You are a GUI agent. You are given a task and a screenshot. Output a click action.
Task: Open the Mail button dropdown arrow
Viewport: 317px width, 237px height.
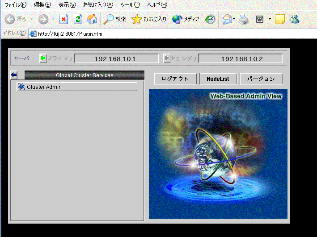(x=234, y=19)
